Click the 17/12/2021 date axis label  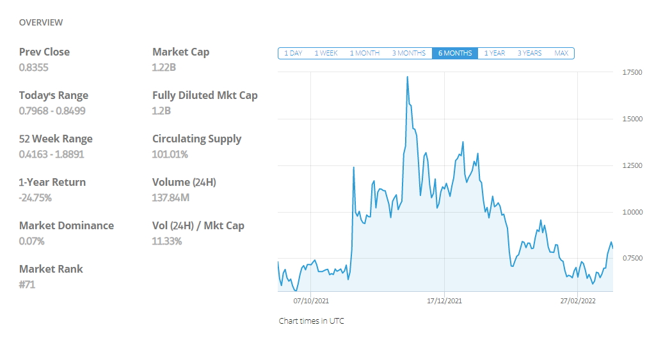[444, 301]
